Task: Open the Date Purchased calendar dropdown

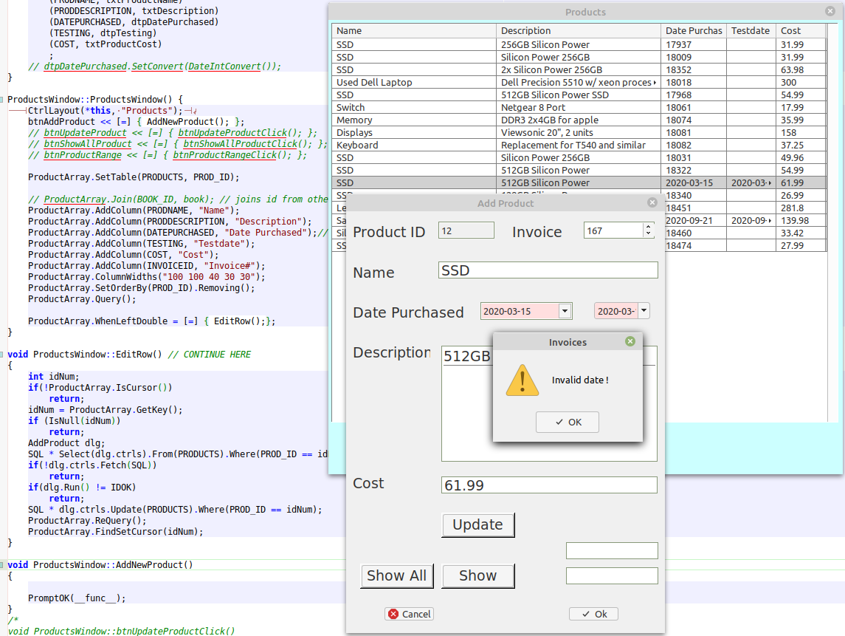Action: click(565, 311)
